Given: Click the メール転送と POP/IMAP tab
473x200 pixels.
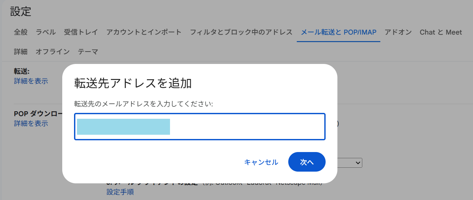Looking at the screenshot, I should tap(338, 32).
